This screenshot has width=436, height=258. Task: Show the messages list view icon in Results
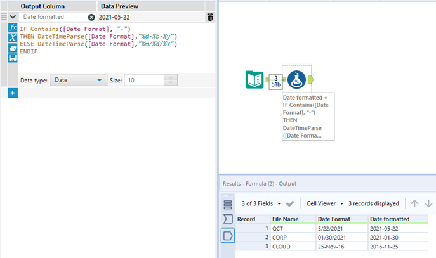(x=228, y=205)
